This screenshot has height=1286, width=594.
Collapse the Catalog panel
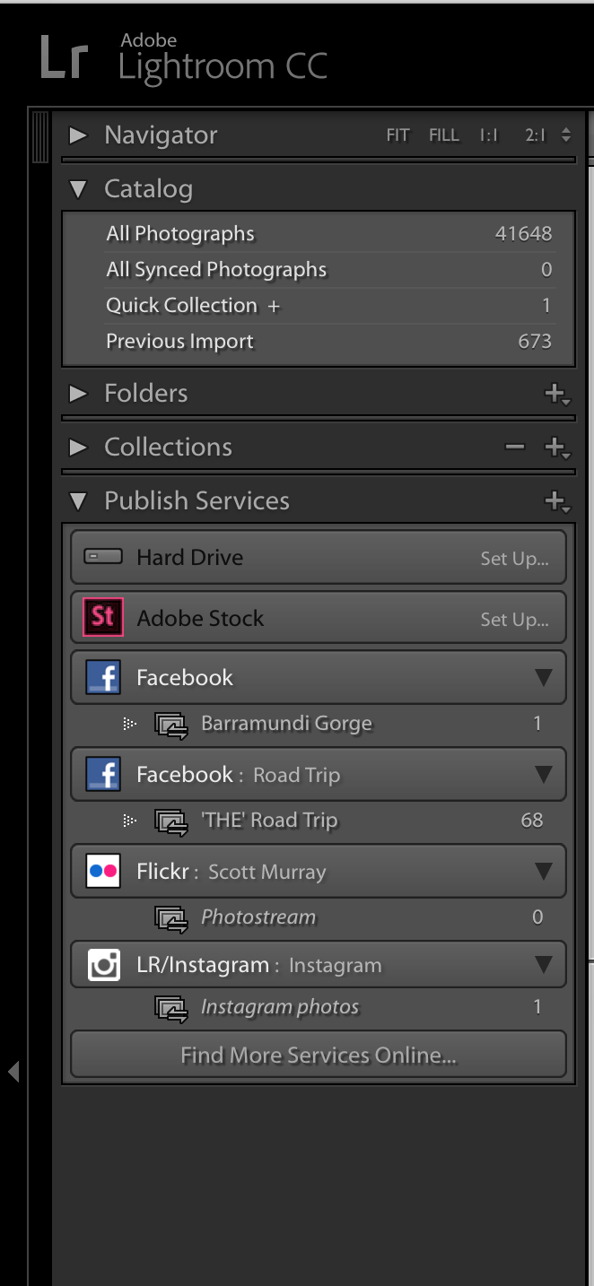point(79,189)
